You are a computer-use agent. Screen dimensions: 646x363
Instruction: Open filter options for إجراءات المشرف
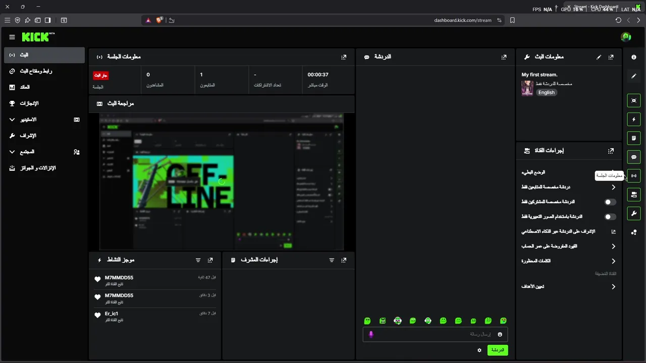tap(332, 260)
